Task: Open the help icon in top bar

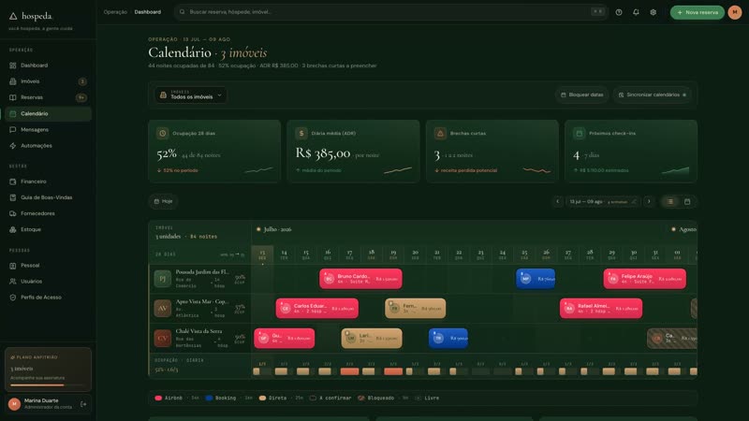Action: tap(619, 12)
